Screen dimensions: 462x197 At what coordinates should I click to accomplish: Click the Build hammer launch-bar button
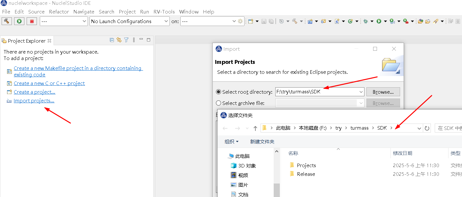tap(6, 21)
